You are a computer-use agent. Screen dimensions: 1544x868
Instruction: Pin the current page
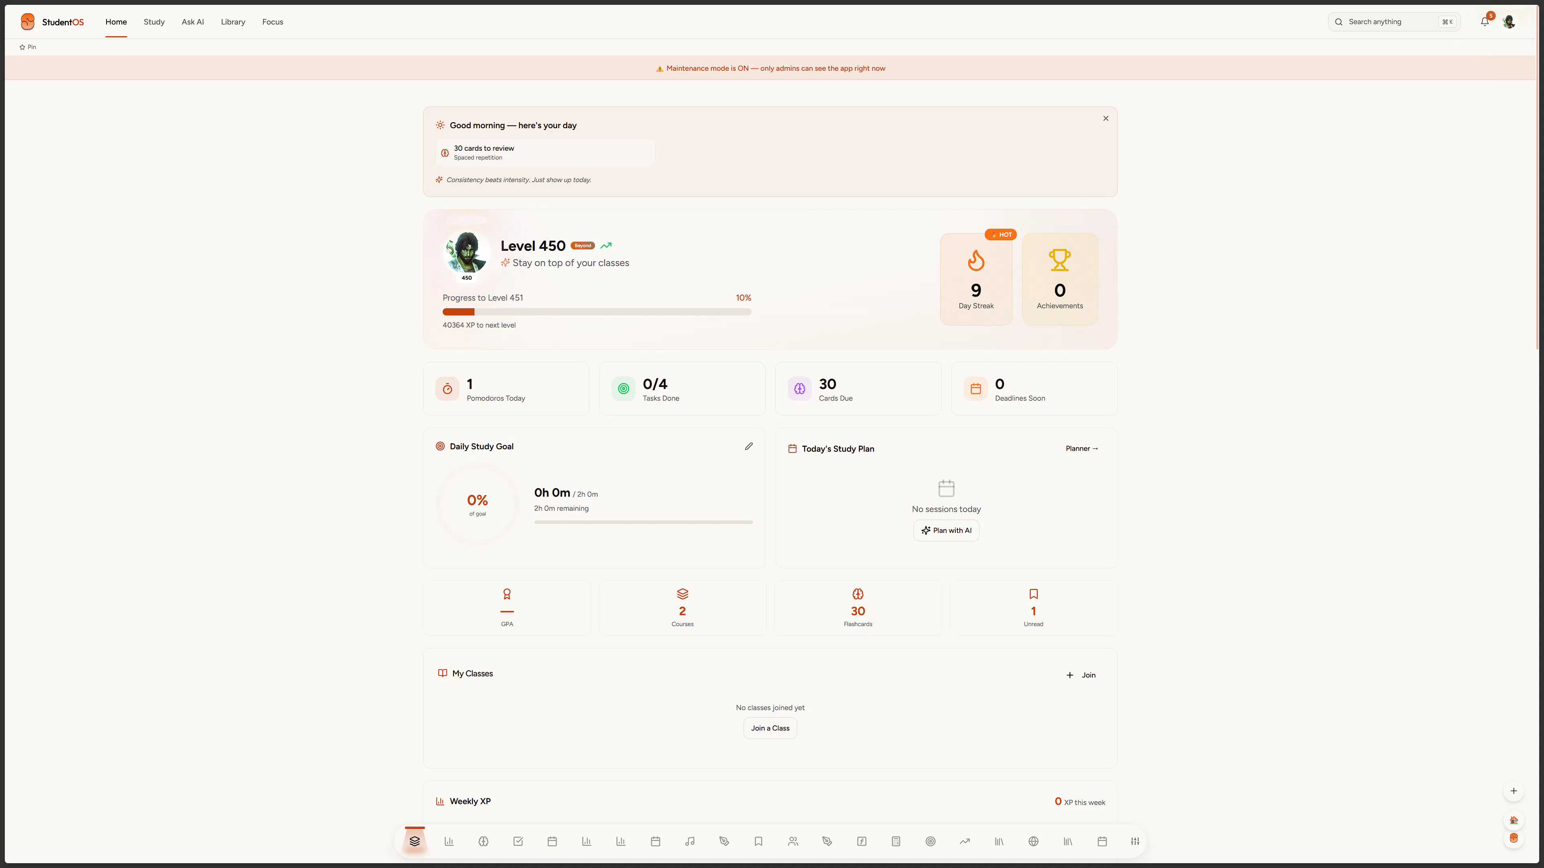click(x=28, y=47)
